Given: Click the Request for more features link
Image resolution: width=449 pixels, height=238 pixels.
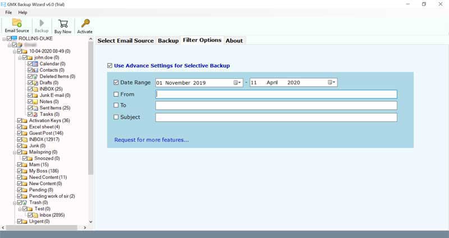Looking at the screenshot, I should click(x=152, y=139).
